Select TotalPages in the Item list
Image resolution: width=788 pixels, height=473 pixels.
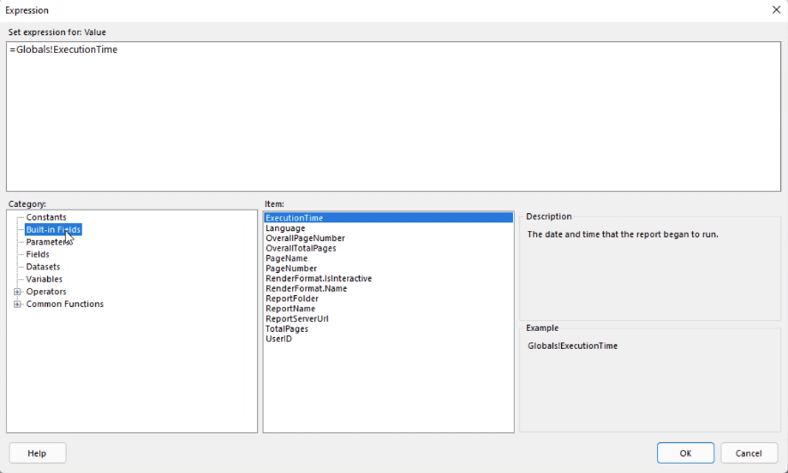[x=287, y=328]
